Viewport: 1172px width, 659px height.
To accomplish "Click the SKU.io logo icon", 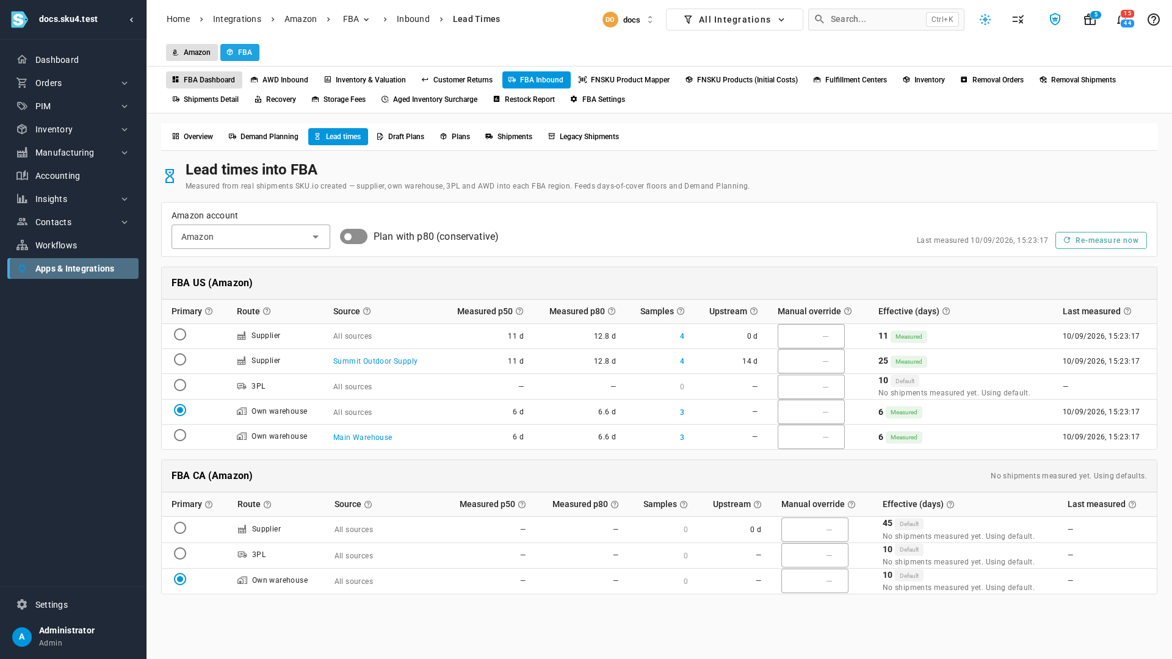I will pyautogui.click(x=20, y=20).
